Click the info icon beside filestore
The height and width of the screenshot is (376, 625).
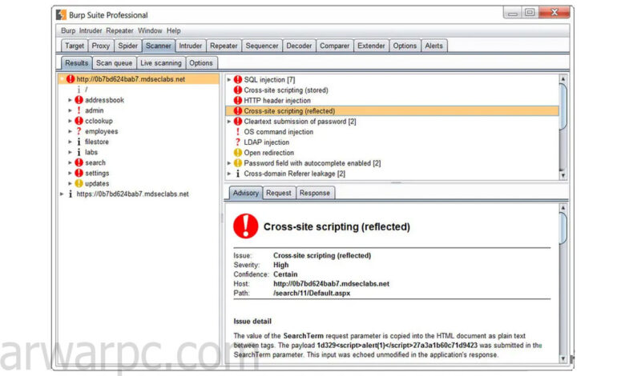click(x=79, y=142)
